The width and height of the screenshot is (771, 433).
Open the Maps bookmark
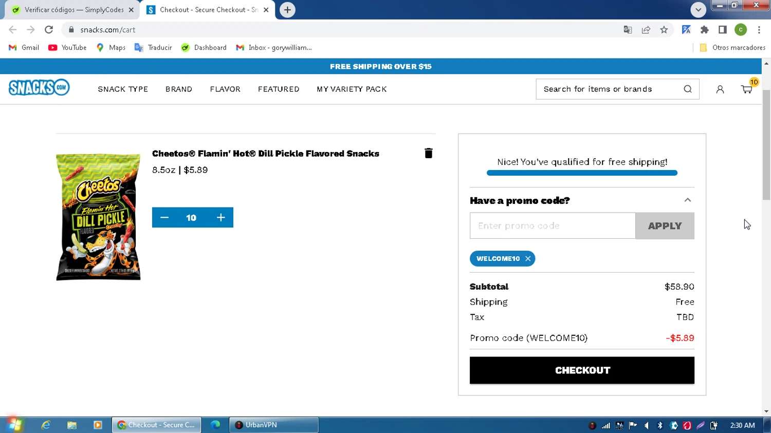111,48
